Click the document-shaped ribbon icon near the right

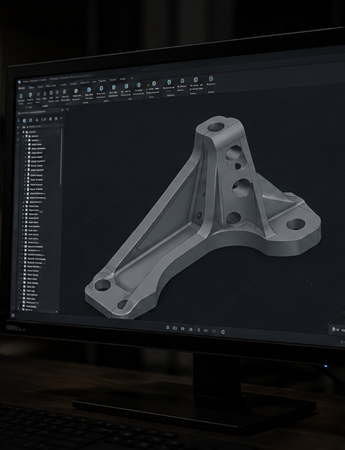pos(182,81)
